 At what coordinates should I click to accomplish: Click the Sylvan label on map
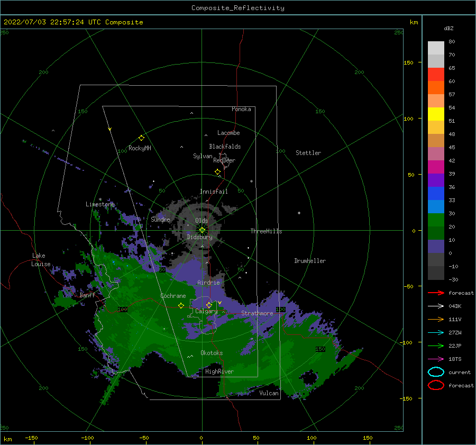pos(203,156)
